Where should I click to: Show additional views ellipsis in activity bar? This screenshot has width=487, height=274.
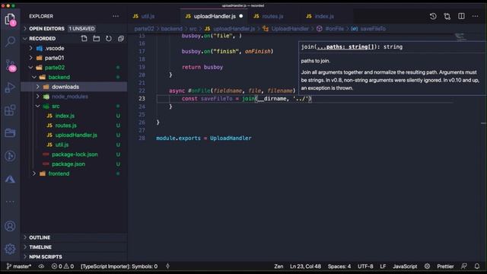coord(10,202)
